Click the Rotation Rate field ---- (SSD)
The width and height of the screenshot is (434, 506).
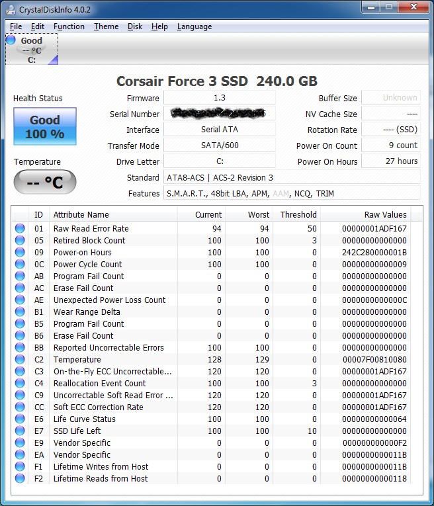(x=391, y=130)
